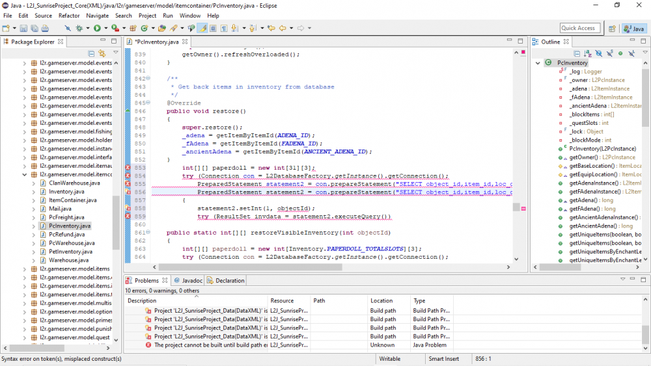
Task: Switch to the Javadoc tab
Action: (x=189, y=280)
